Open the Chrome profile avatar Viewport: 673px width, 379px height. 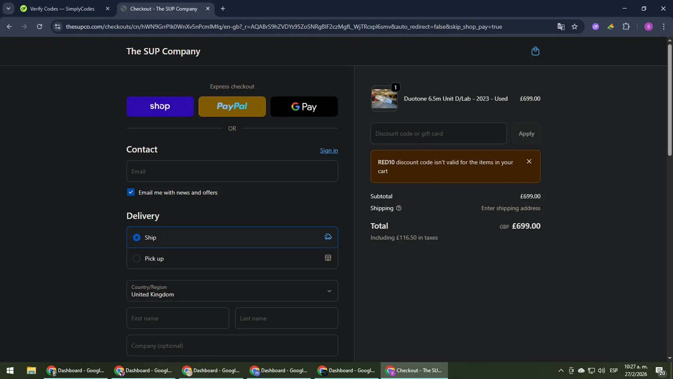point(648,26)
